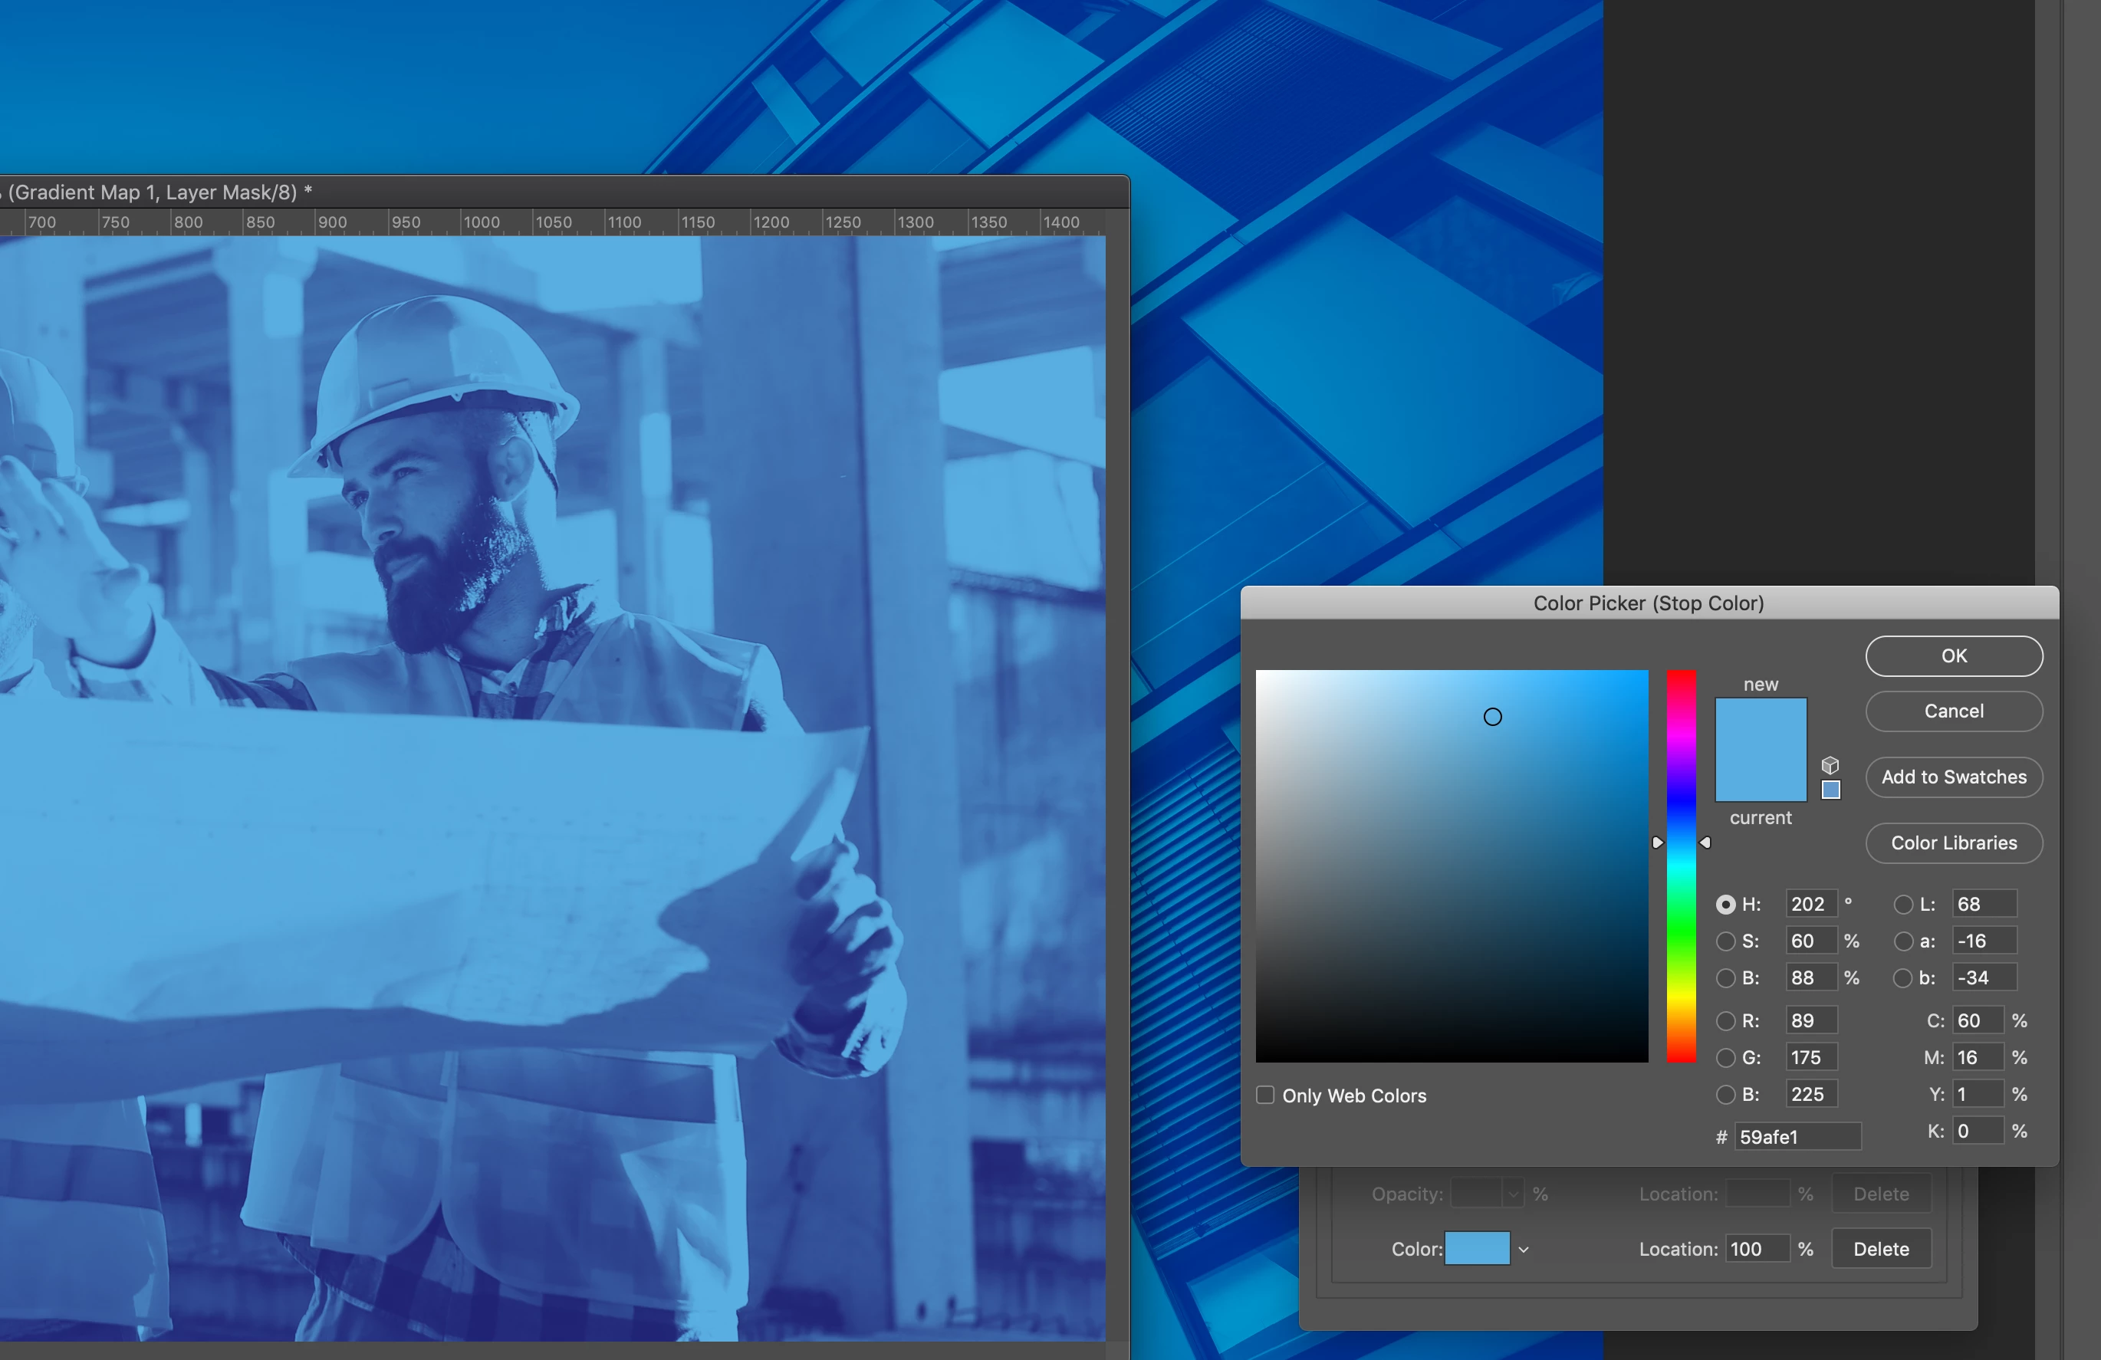Open Color Libraries
The image size is (2101, 1360).
pos(1953,843)
